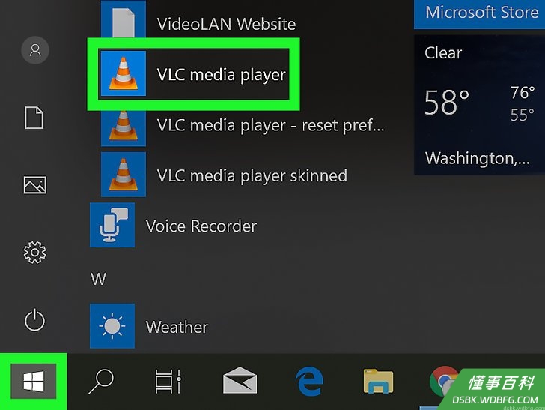Image resolution: width=545 pixels, height=410 pixels.
Task: Click the user account icon in Start sidebar
Action: tap(34, 50)
